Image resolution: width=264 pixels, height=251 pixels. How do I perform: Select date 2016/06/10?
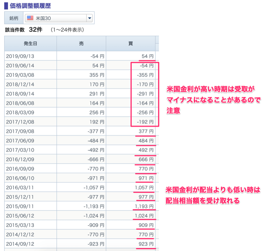point(20,178)
